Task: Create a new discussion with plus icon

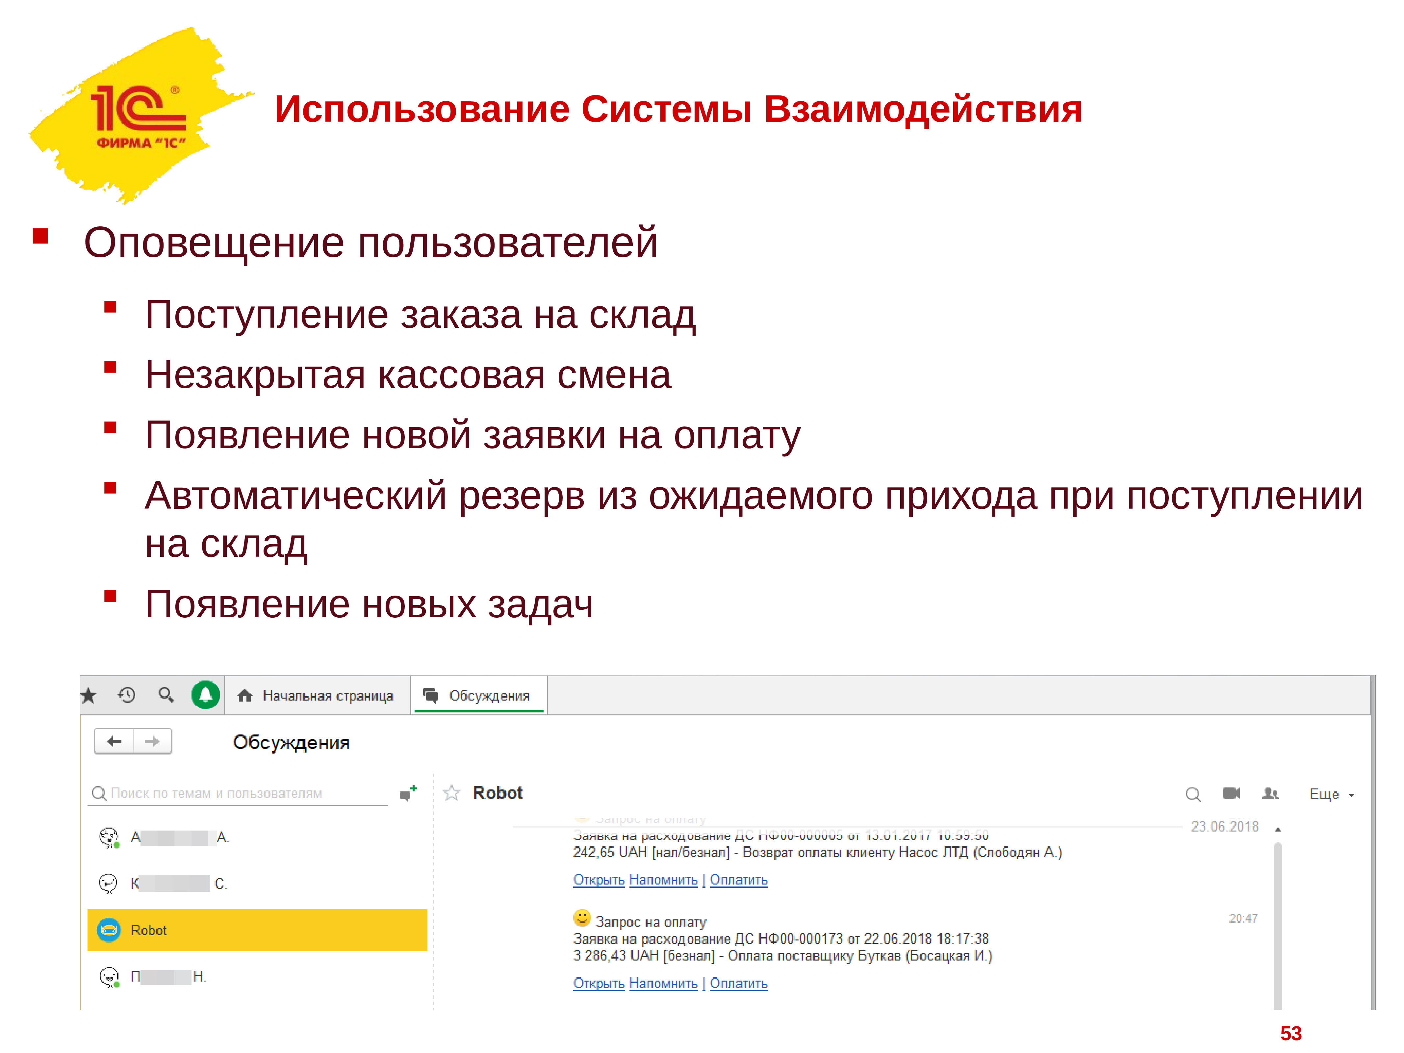Action: (x=408, y=793)
